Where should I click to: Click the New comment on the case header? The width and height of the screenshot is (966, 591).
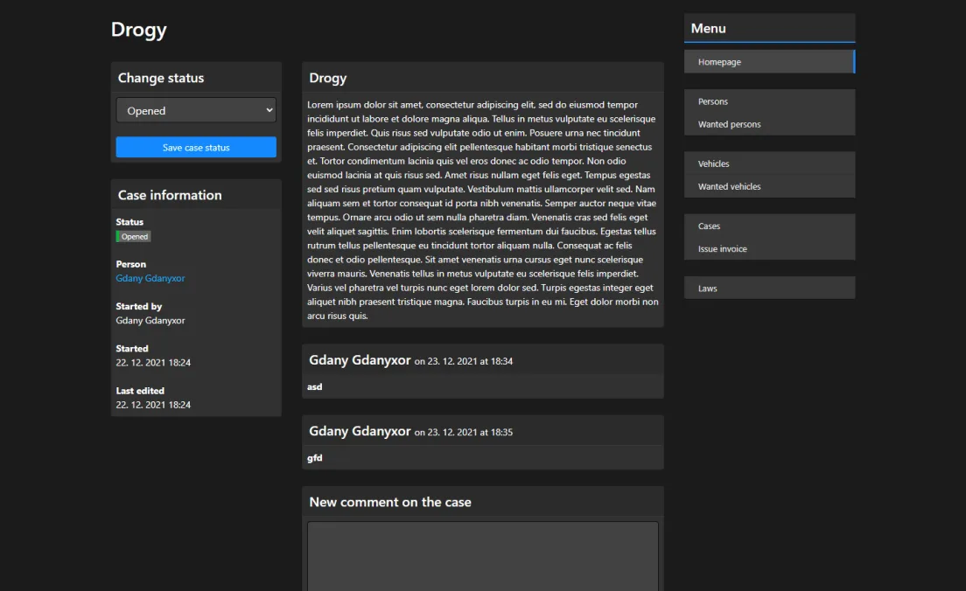coord(390,502)
